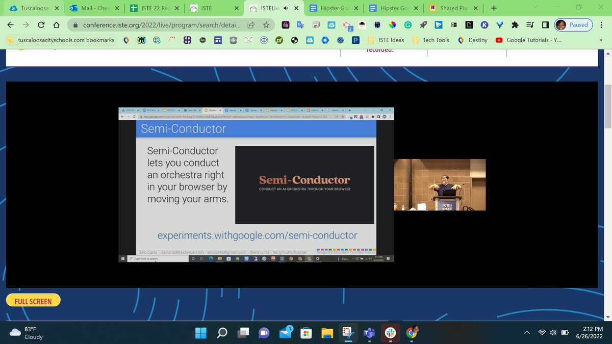
Task: Open the tab search dropdown arrow
Action: coord(534,8)
